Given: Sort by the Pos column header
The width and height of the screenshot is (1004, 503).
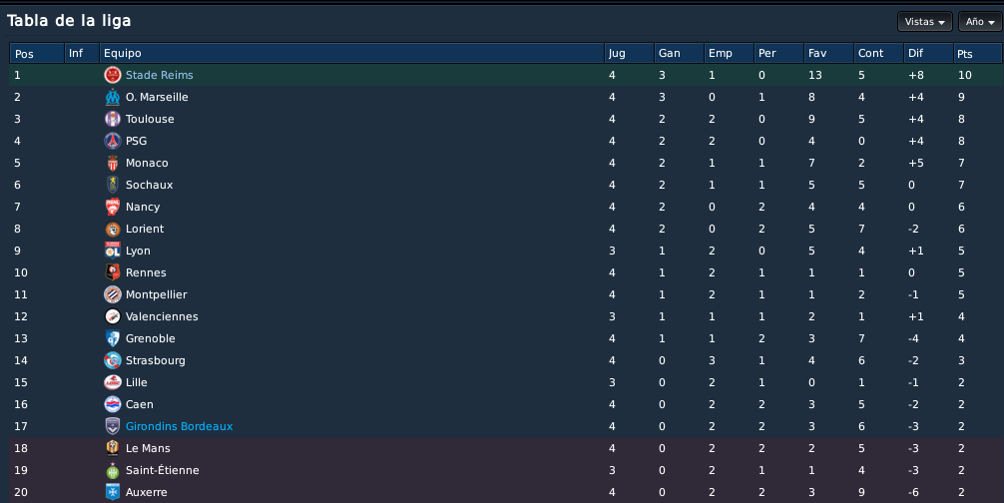Looking at the screenshot, I should [x=37, y=53].
